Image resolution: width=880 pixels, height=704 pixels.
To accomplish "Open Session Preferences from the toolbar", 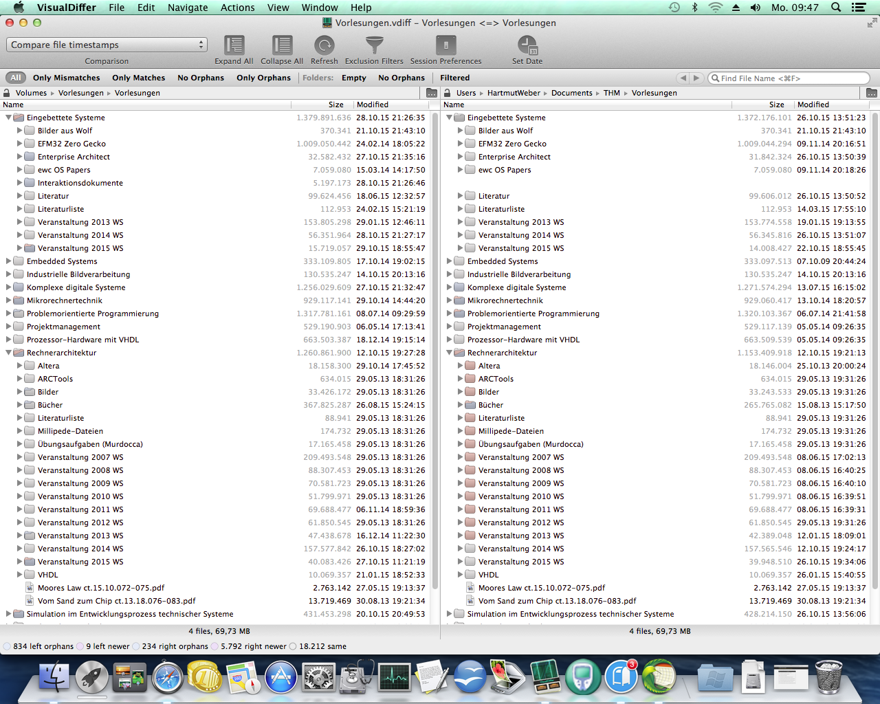I will (x=445, y=45).
